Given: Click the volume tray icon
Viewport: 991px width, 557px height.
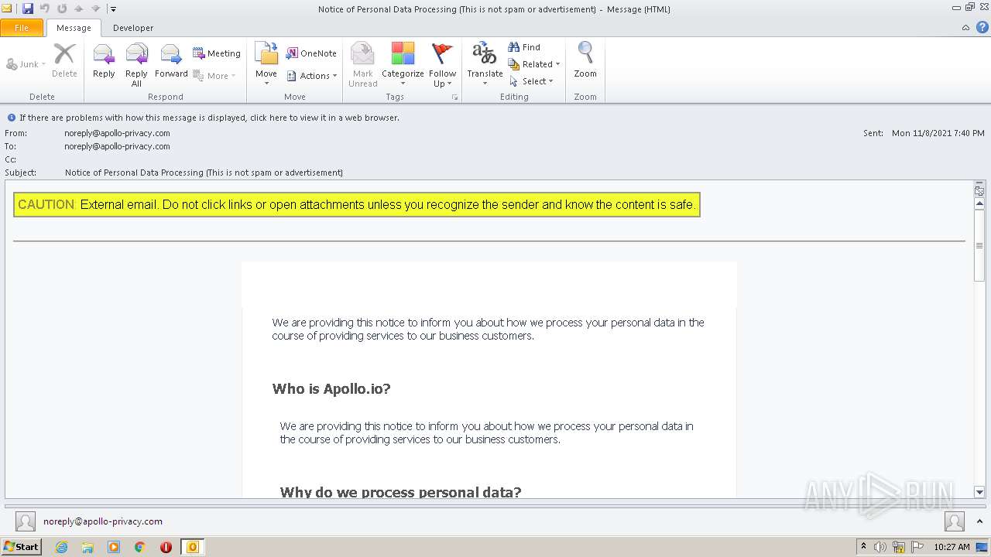Looking at the screenshot, I should coord(880,547).
